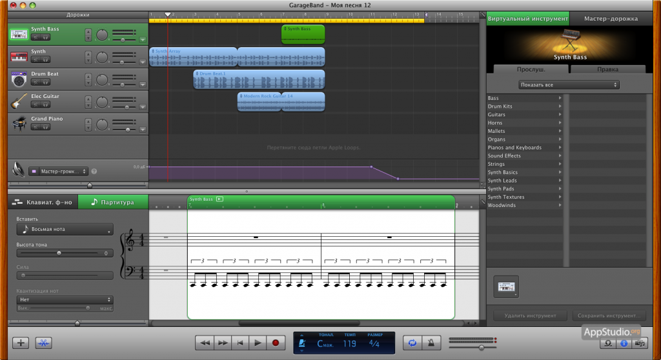Image resolution: width=661 pixels, height=360 pixels.
Task: Adjust the Synth Bass track volume slider
Action: point(124,39)
